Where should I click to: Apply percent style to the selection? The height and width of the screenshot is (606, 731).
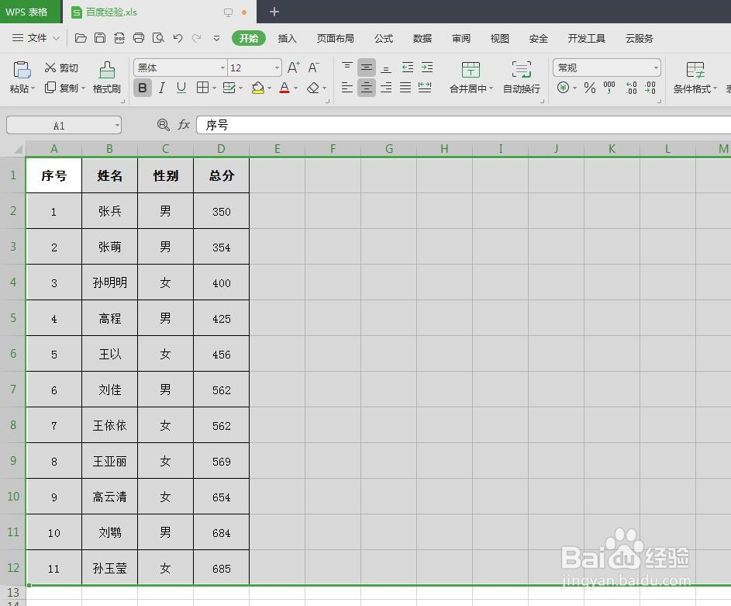coord(589,88)
